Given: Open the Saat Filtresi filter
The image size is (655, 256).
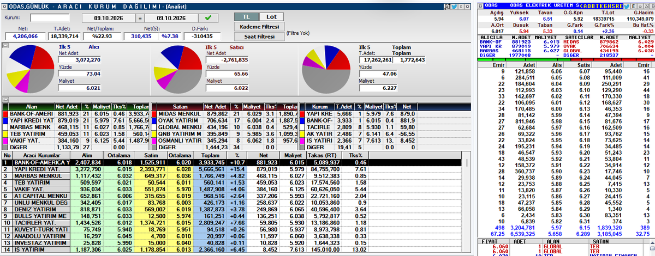Looking at the screenshot, I should [x=259, y=36].
